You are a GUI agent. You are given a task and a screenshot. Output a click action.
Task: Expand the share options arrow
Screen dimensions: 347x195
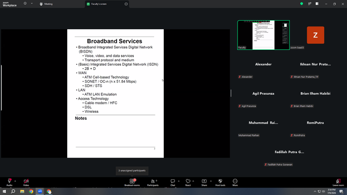[x=211, y=181]
